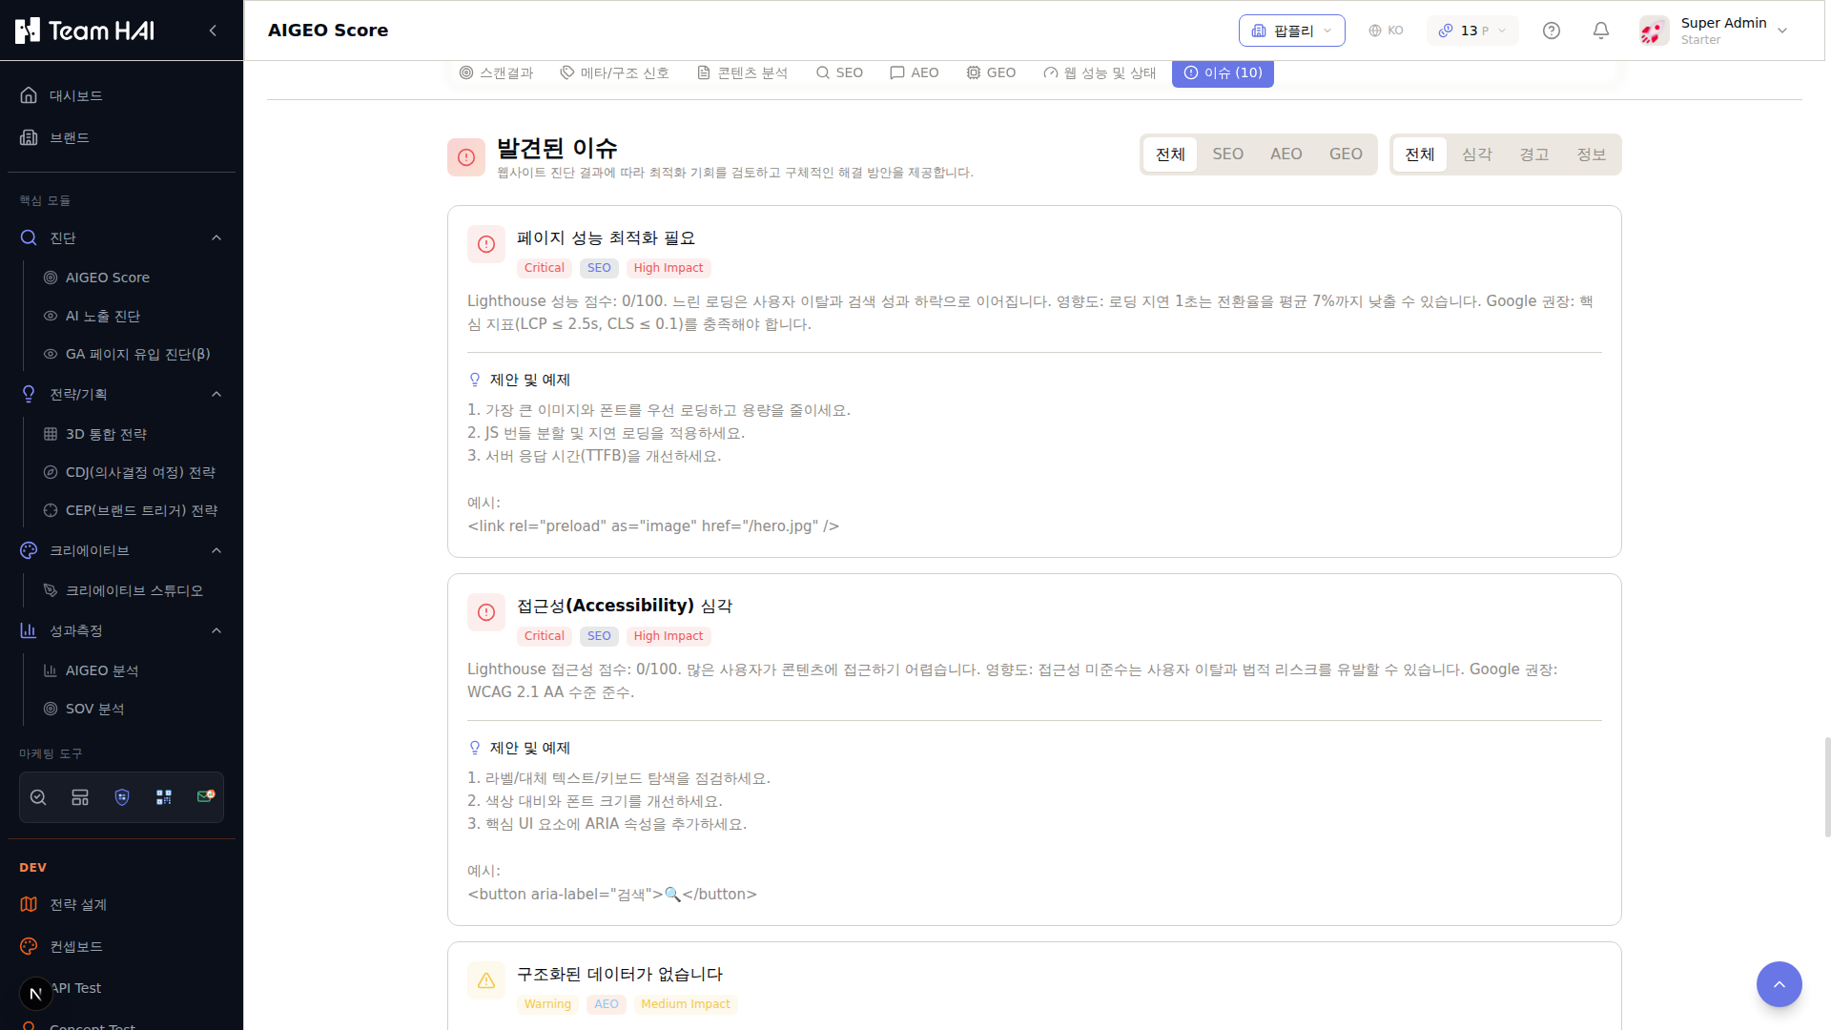Filter issues by 정보 severity
The image size is (1831, 1030).
pos(1591,154)
